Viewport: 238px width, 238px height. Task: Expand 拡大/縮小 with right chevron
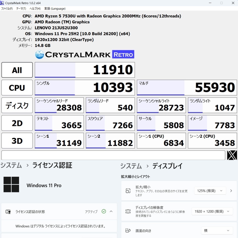[x=231, y=191]
